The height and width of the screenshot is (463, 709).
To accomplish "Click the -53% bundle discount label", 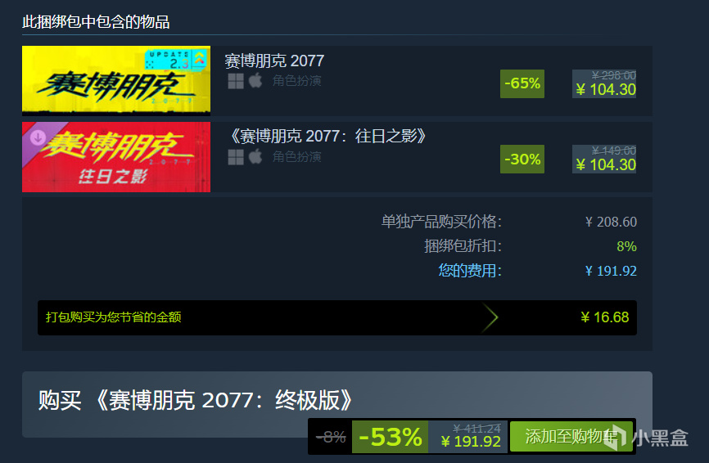I will [x=391, y=437].
